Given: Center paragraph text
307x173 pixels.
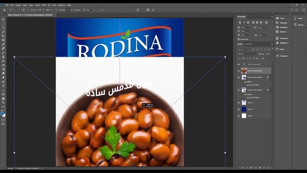Looking at the screenshot, I should tap(244, 23).
